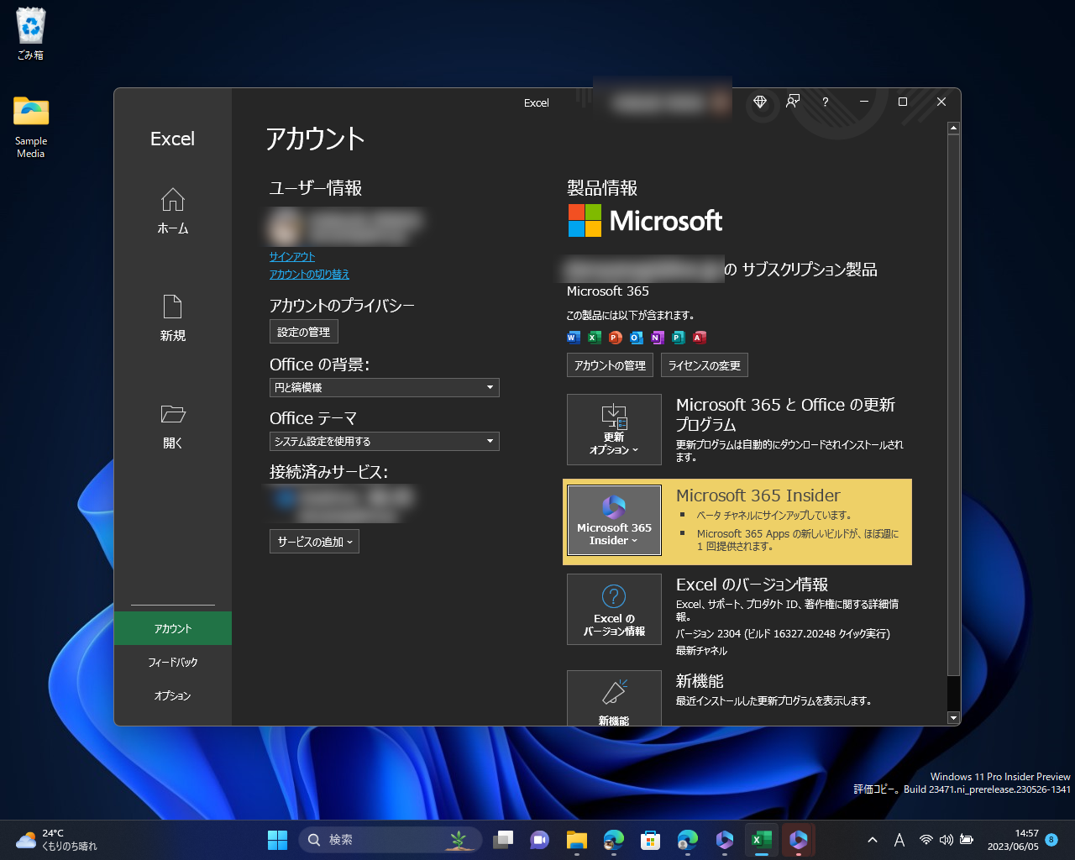Switch to the フィードバック section
The height and width of the screenshot is (860, 1075).
172,662
